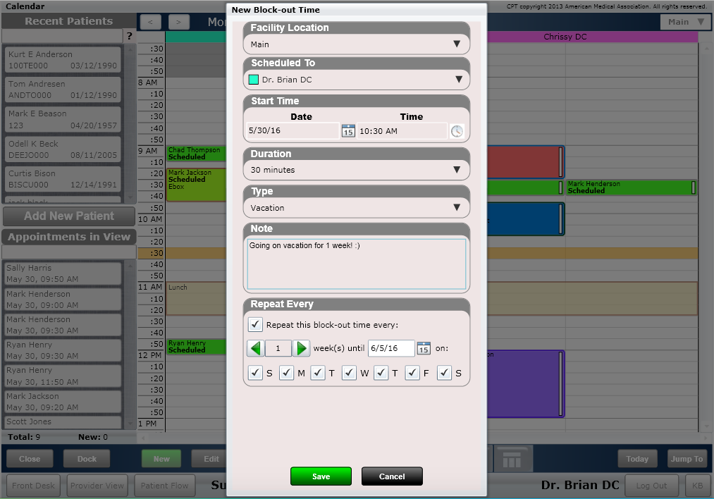
Task: Open the repeat-until date calendar picker
Action: point(423,348)
